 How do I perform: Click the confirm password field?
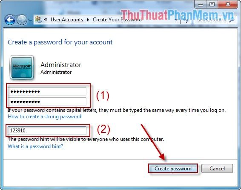(47, 102)
